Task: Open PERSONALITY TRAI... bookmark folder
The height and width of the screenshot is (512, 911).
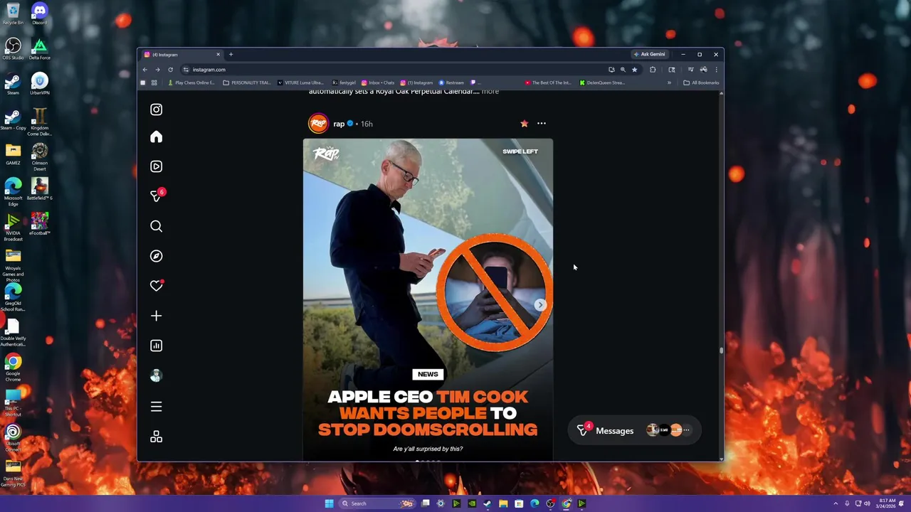Action: (246, 82)
